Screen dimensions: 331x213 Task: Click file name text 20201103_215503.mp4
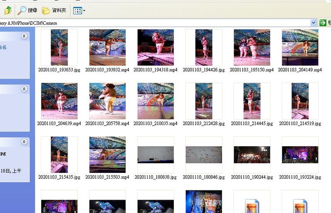tap(107, 177)
